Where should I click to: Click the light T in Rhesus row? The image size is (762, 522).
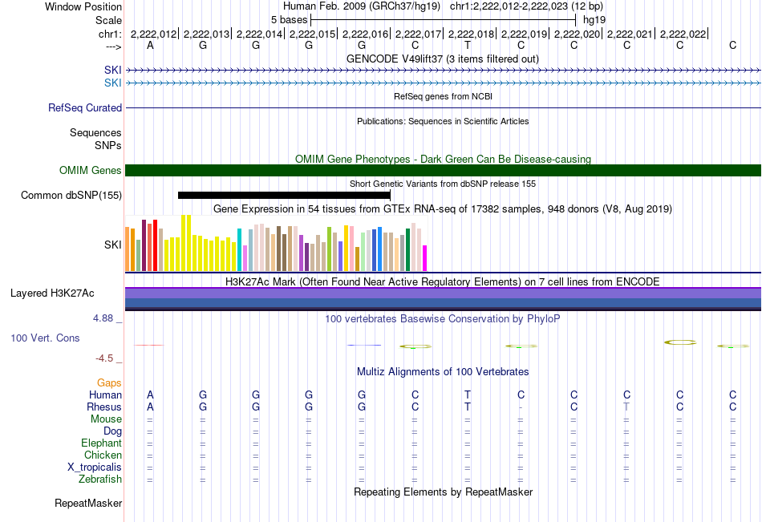point(626,407)
